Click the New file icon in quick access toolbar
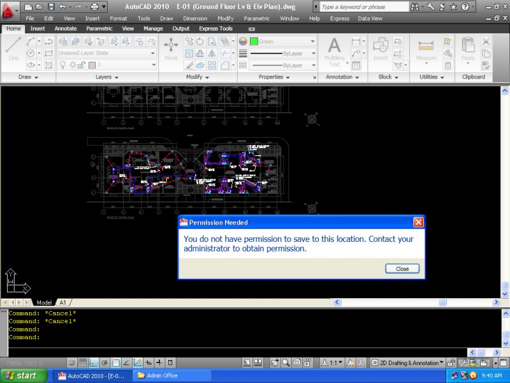The height and width of the screenshot is (383, 510). 28,6
